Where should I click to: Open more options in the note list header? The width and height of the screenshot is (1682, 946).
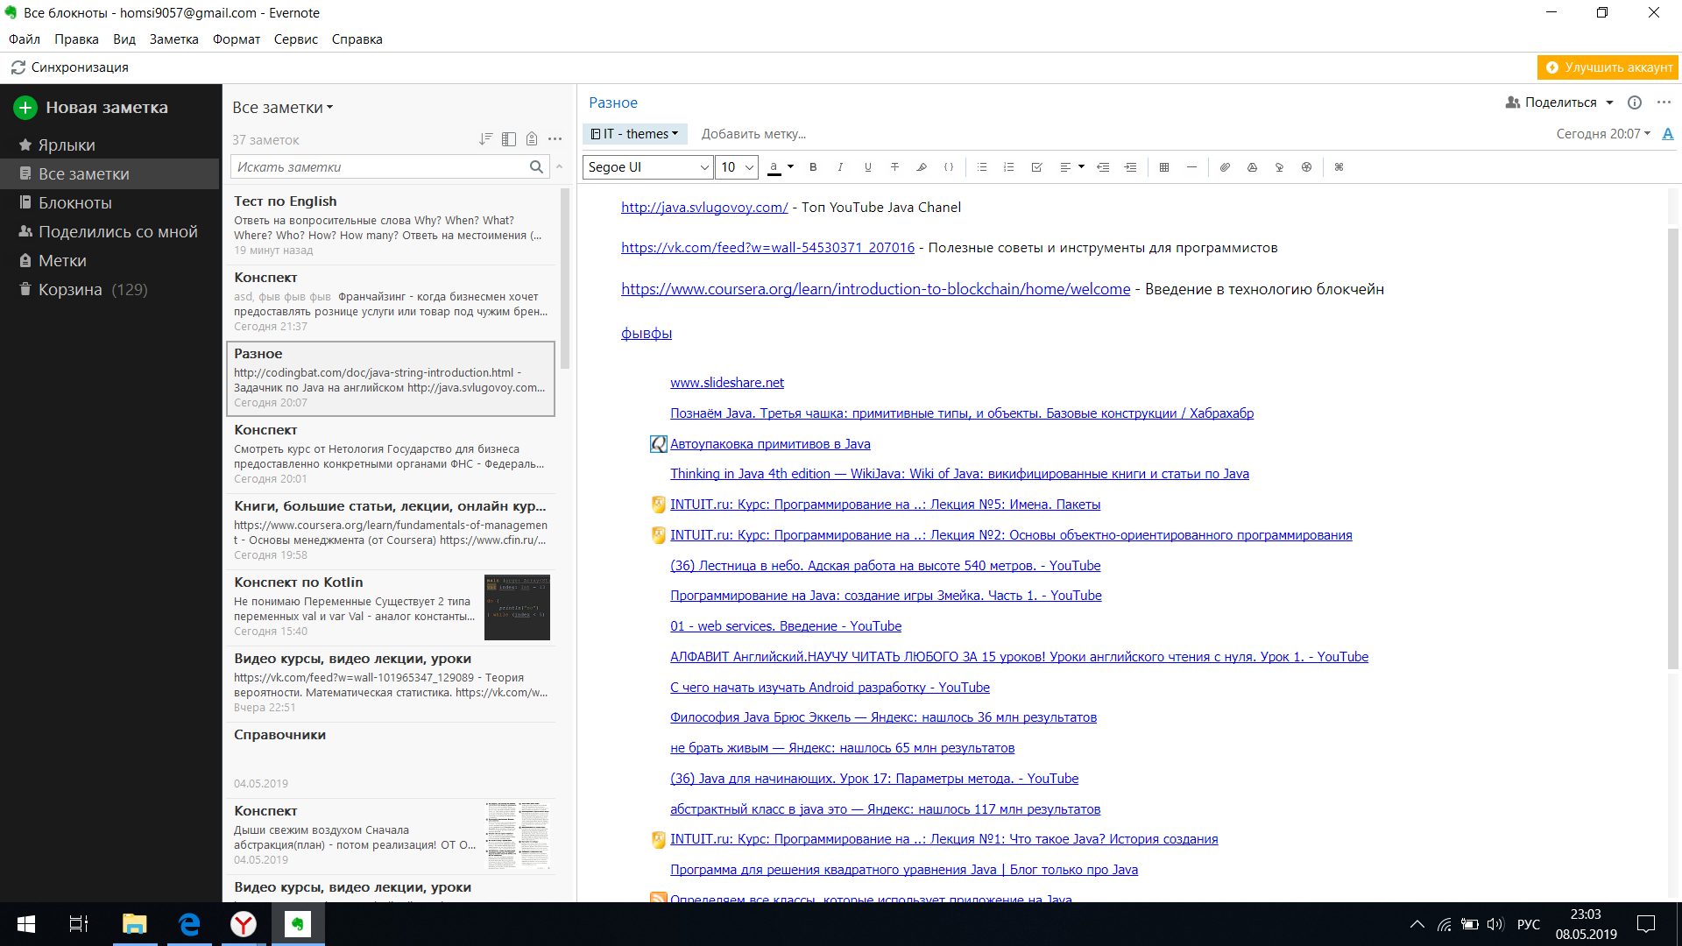[555, 139]
